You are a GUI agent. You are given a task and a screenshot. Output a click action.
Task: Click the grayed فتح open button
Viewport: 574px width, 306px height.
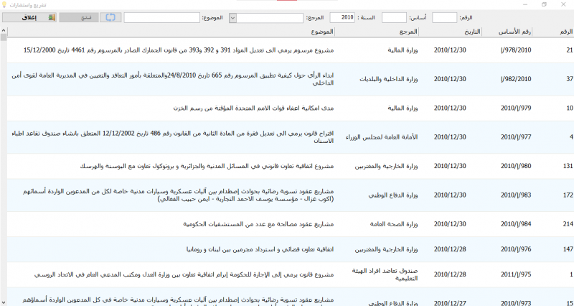(79, 17)
